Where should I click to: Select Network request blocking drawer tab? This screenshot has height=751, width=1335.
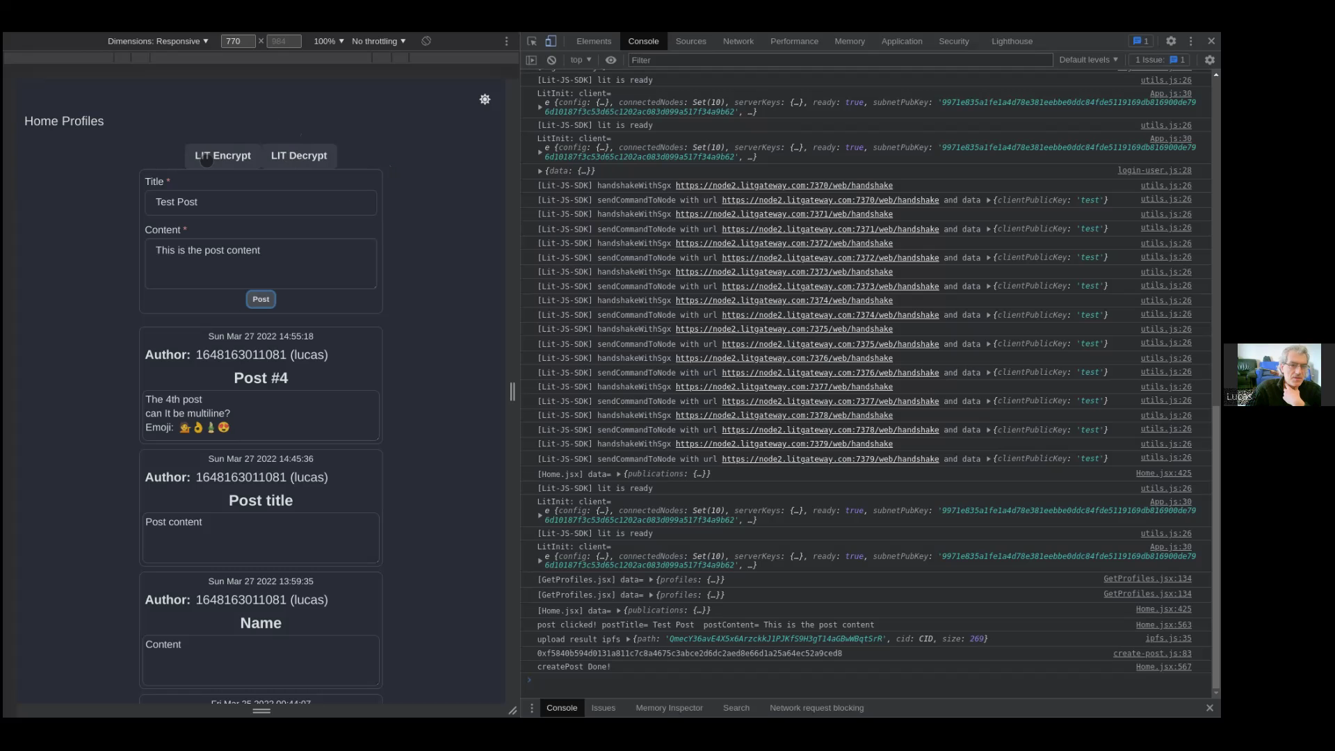click(816, 708)
